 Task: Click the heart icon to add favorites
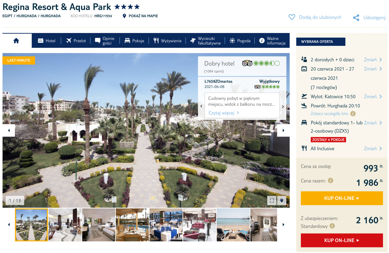[292, 17]
